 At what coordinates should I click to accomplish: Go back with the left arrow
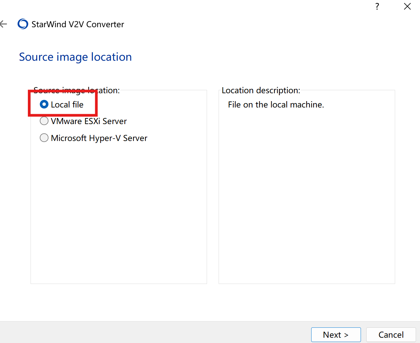pyautogui.click(x=4, y=24)
